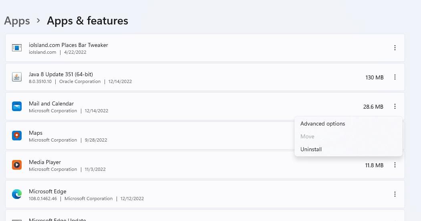Open more options for Media Player
This screenshot has height=221, width=421.
coord(395,165)
